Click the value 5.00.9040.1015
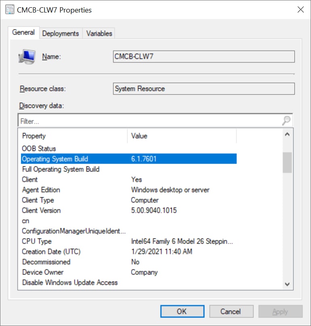This screenshot has height=326, width=311. [154, 210]
